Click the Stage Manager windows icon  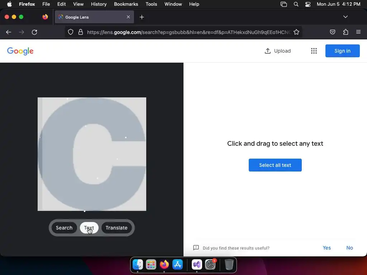pos(284,4)
